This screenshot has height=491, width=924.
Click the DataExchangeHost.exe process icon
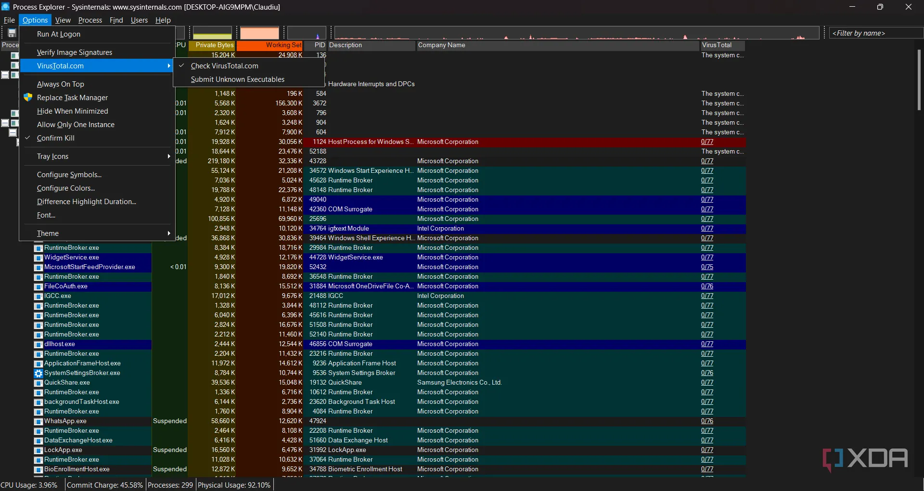[x=38, y=440]
